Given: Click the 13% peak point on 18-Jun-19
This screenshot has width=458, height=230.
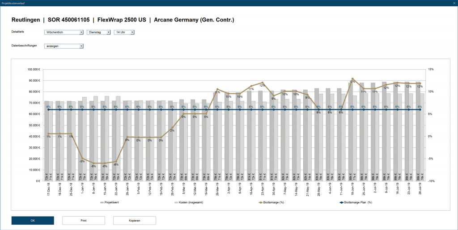Looking at the screenshot, I should pos(352,79).
